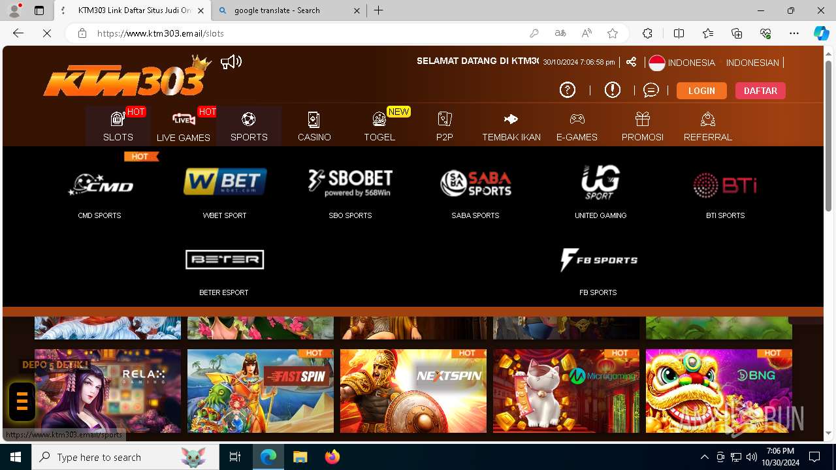
Task: Open Read aloud option
Action: point(587,33)
